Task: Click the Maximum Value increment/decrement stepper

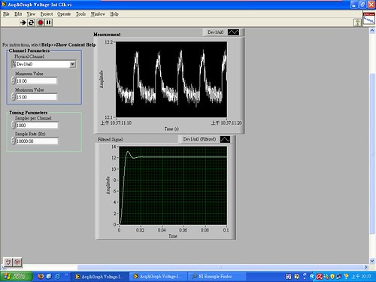Action: 13,97
